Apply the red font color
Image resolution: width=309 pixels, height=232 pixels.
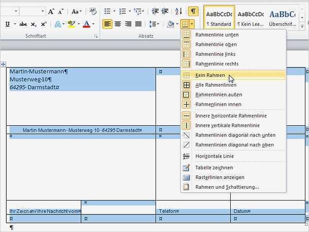tap(87, 24)
